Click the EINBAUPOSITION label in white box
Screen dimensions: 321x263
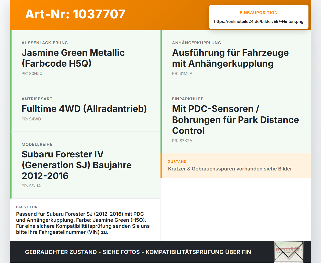(x=259, y=13)
